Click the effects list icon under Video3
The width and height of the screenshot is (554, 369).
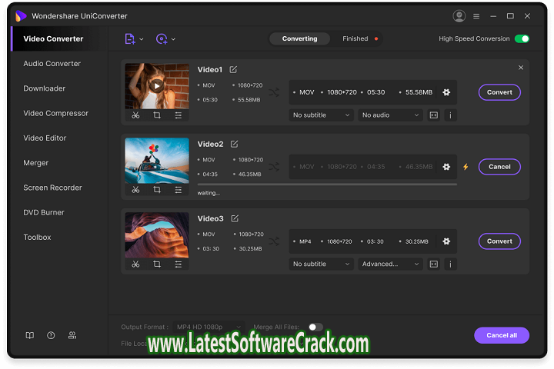point(178,264)
